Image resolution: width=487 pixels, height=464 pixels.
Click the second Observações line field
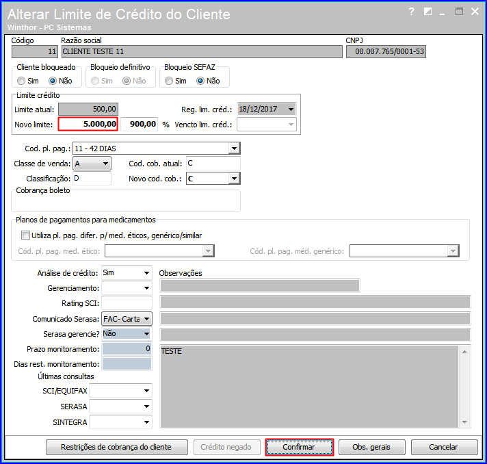[315, 302]
